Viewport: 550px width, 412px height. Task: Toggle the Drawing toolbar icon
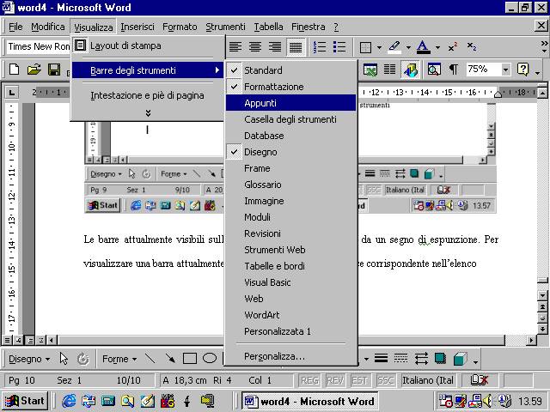coord(410,70)
